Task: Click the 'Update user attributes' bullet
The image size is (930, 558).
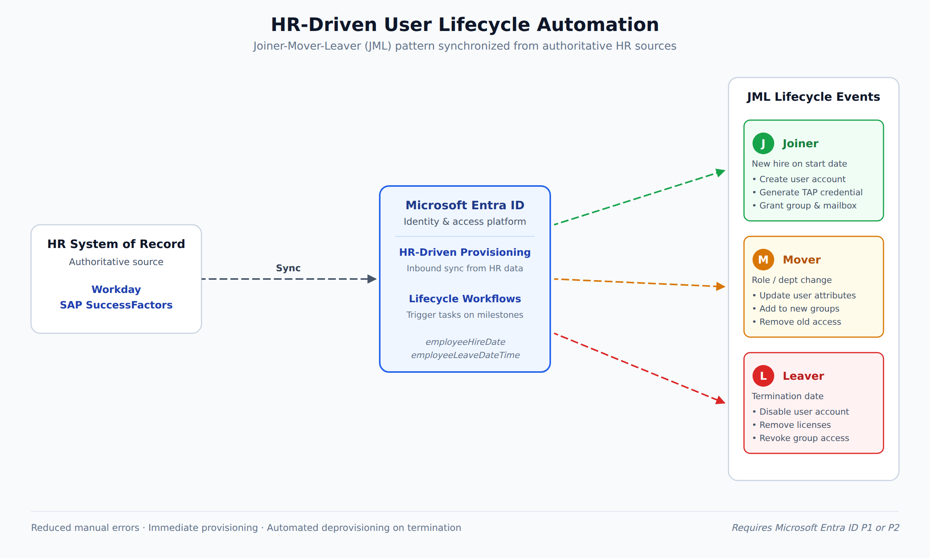Action: pos(804,295)
